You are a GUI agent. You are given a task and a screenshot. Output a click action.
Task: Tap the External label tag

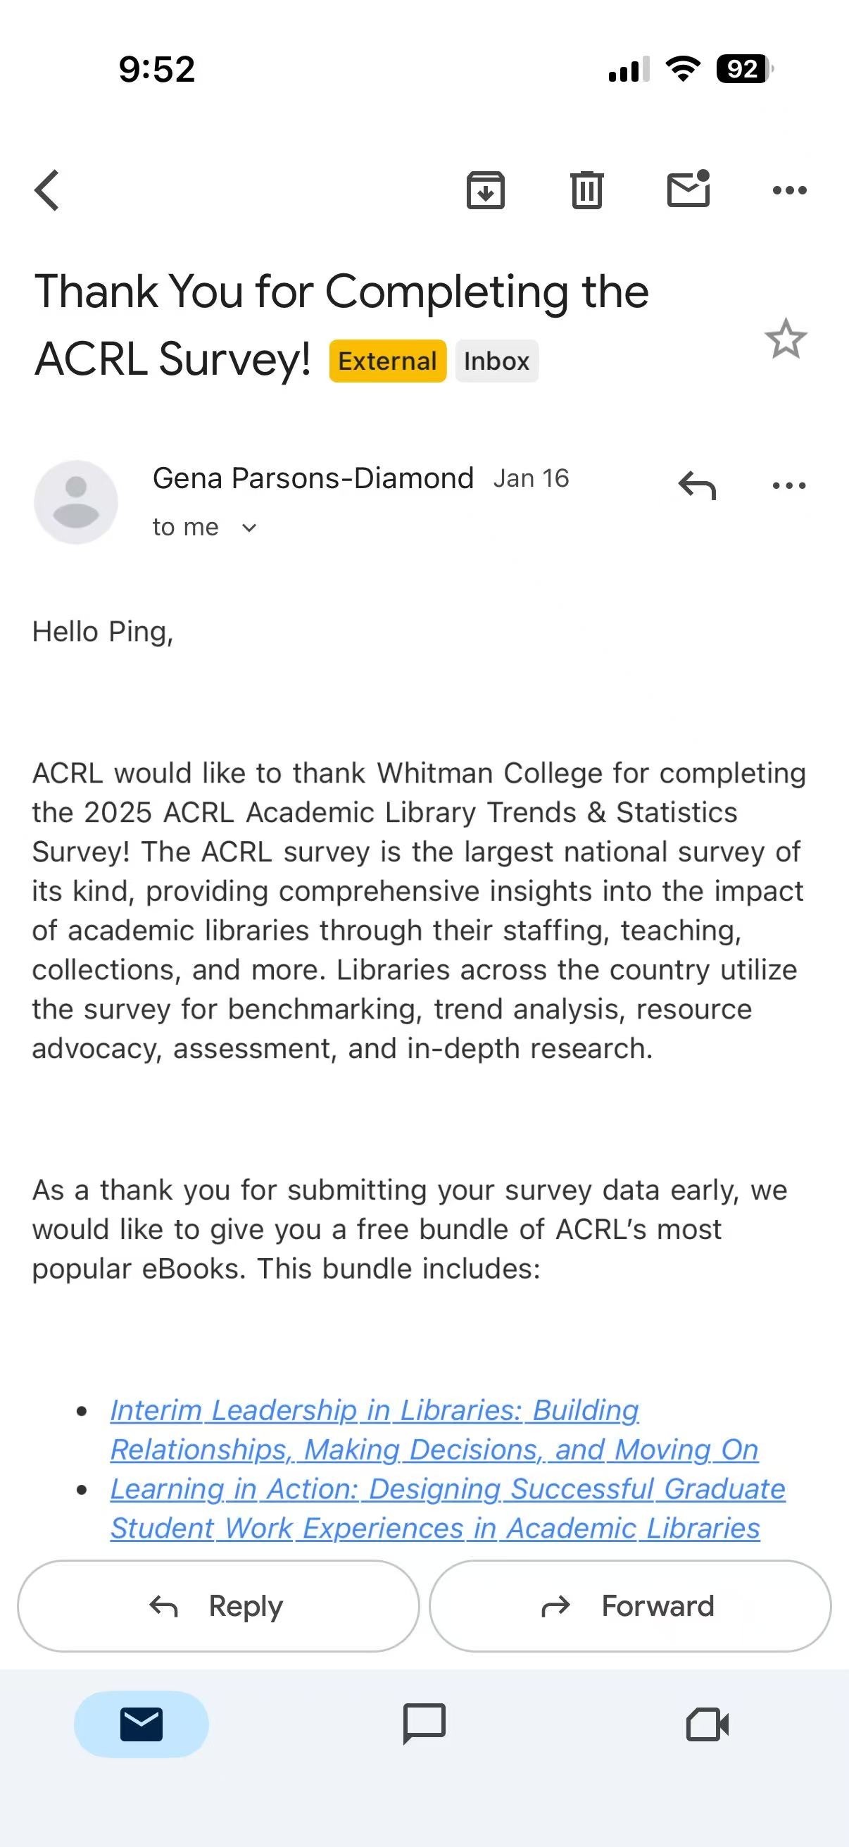(x=388, y=361)
